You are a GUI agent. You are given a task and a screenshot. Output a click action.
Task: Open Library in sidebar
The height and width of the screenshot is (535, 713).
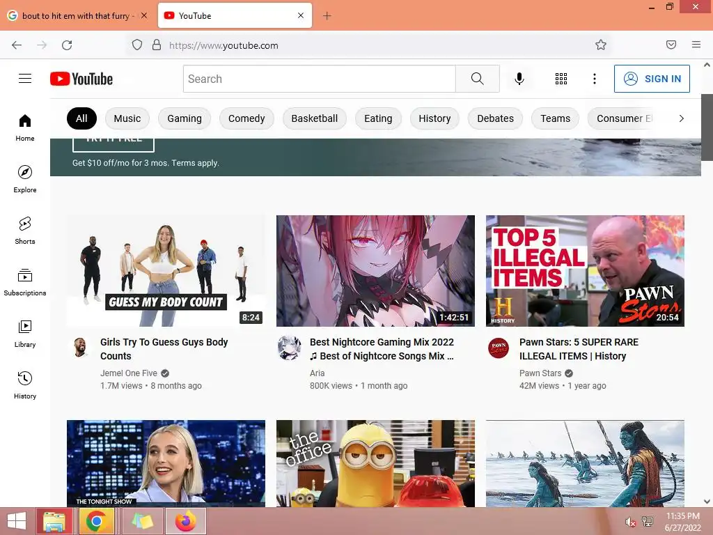pyautogui.click(x=25, y=334)
